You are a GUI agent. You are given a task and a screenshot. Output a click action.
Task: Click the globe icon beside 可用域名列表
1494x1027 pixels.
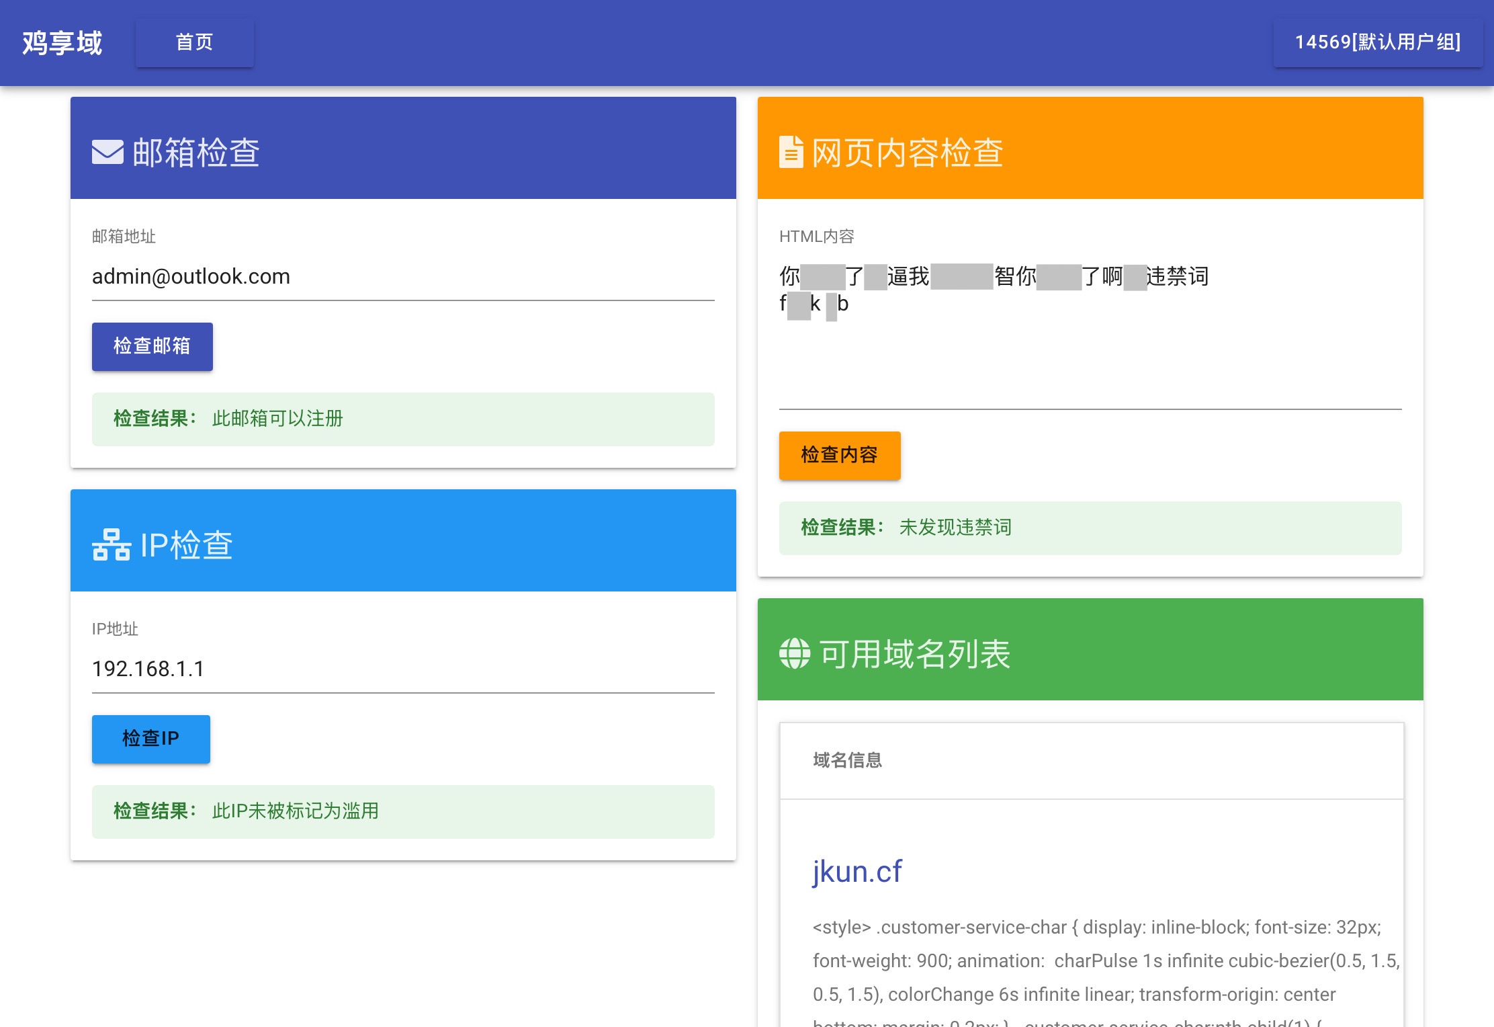pos(795,653)
